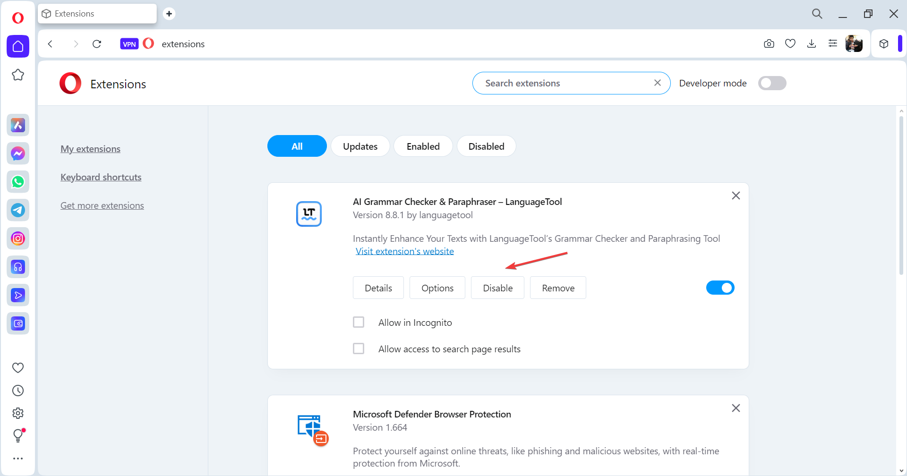This screenshot has width=907, height=476.
Task: Open the headphones music player sidebar icon
Action: pyautogui.click(x=18, y=267)
